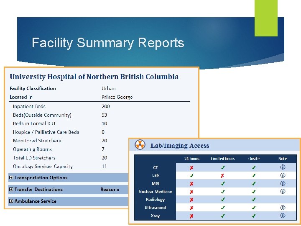The height and width of the screenshot is (226, 301).
Task: Expand the Transportation Options section
Action: (x=11, y=177)
